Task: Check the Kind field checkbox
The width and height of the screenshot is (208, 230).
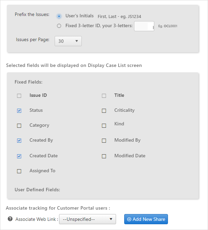Action: (x=104, y=126)
